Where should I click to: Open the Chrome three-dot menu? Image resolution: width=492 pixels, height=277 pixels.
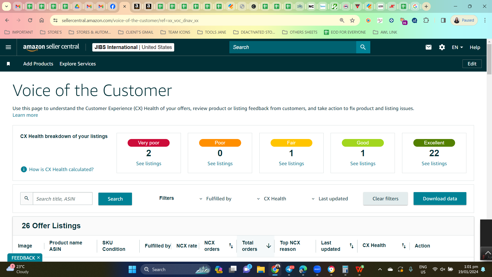point(485,20)
